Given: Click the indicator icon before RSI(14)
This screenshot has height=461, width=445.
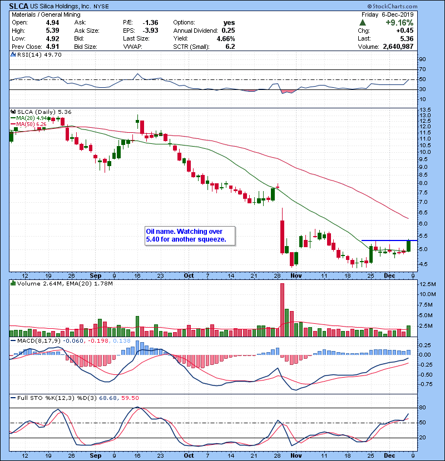Looking at the screenshot, I should coord(13,54).
